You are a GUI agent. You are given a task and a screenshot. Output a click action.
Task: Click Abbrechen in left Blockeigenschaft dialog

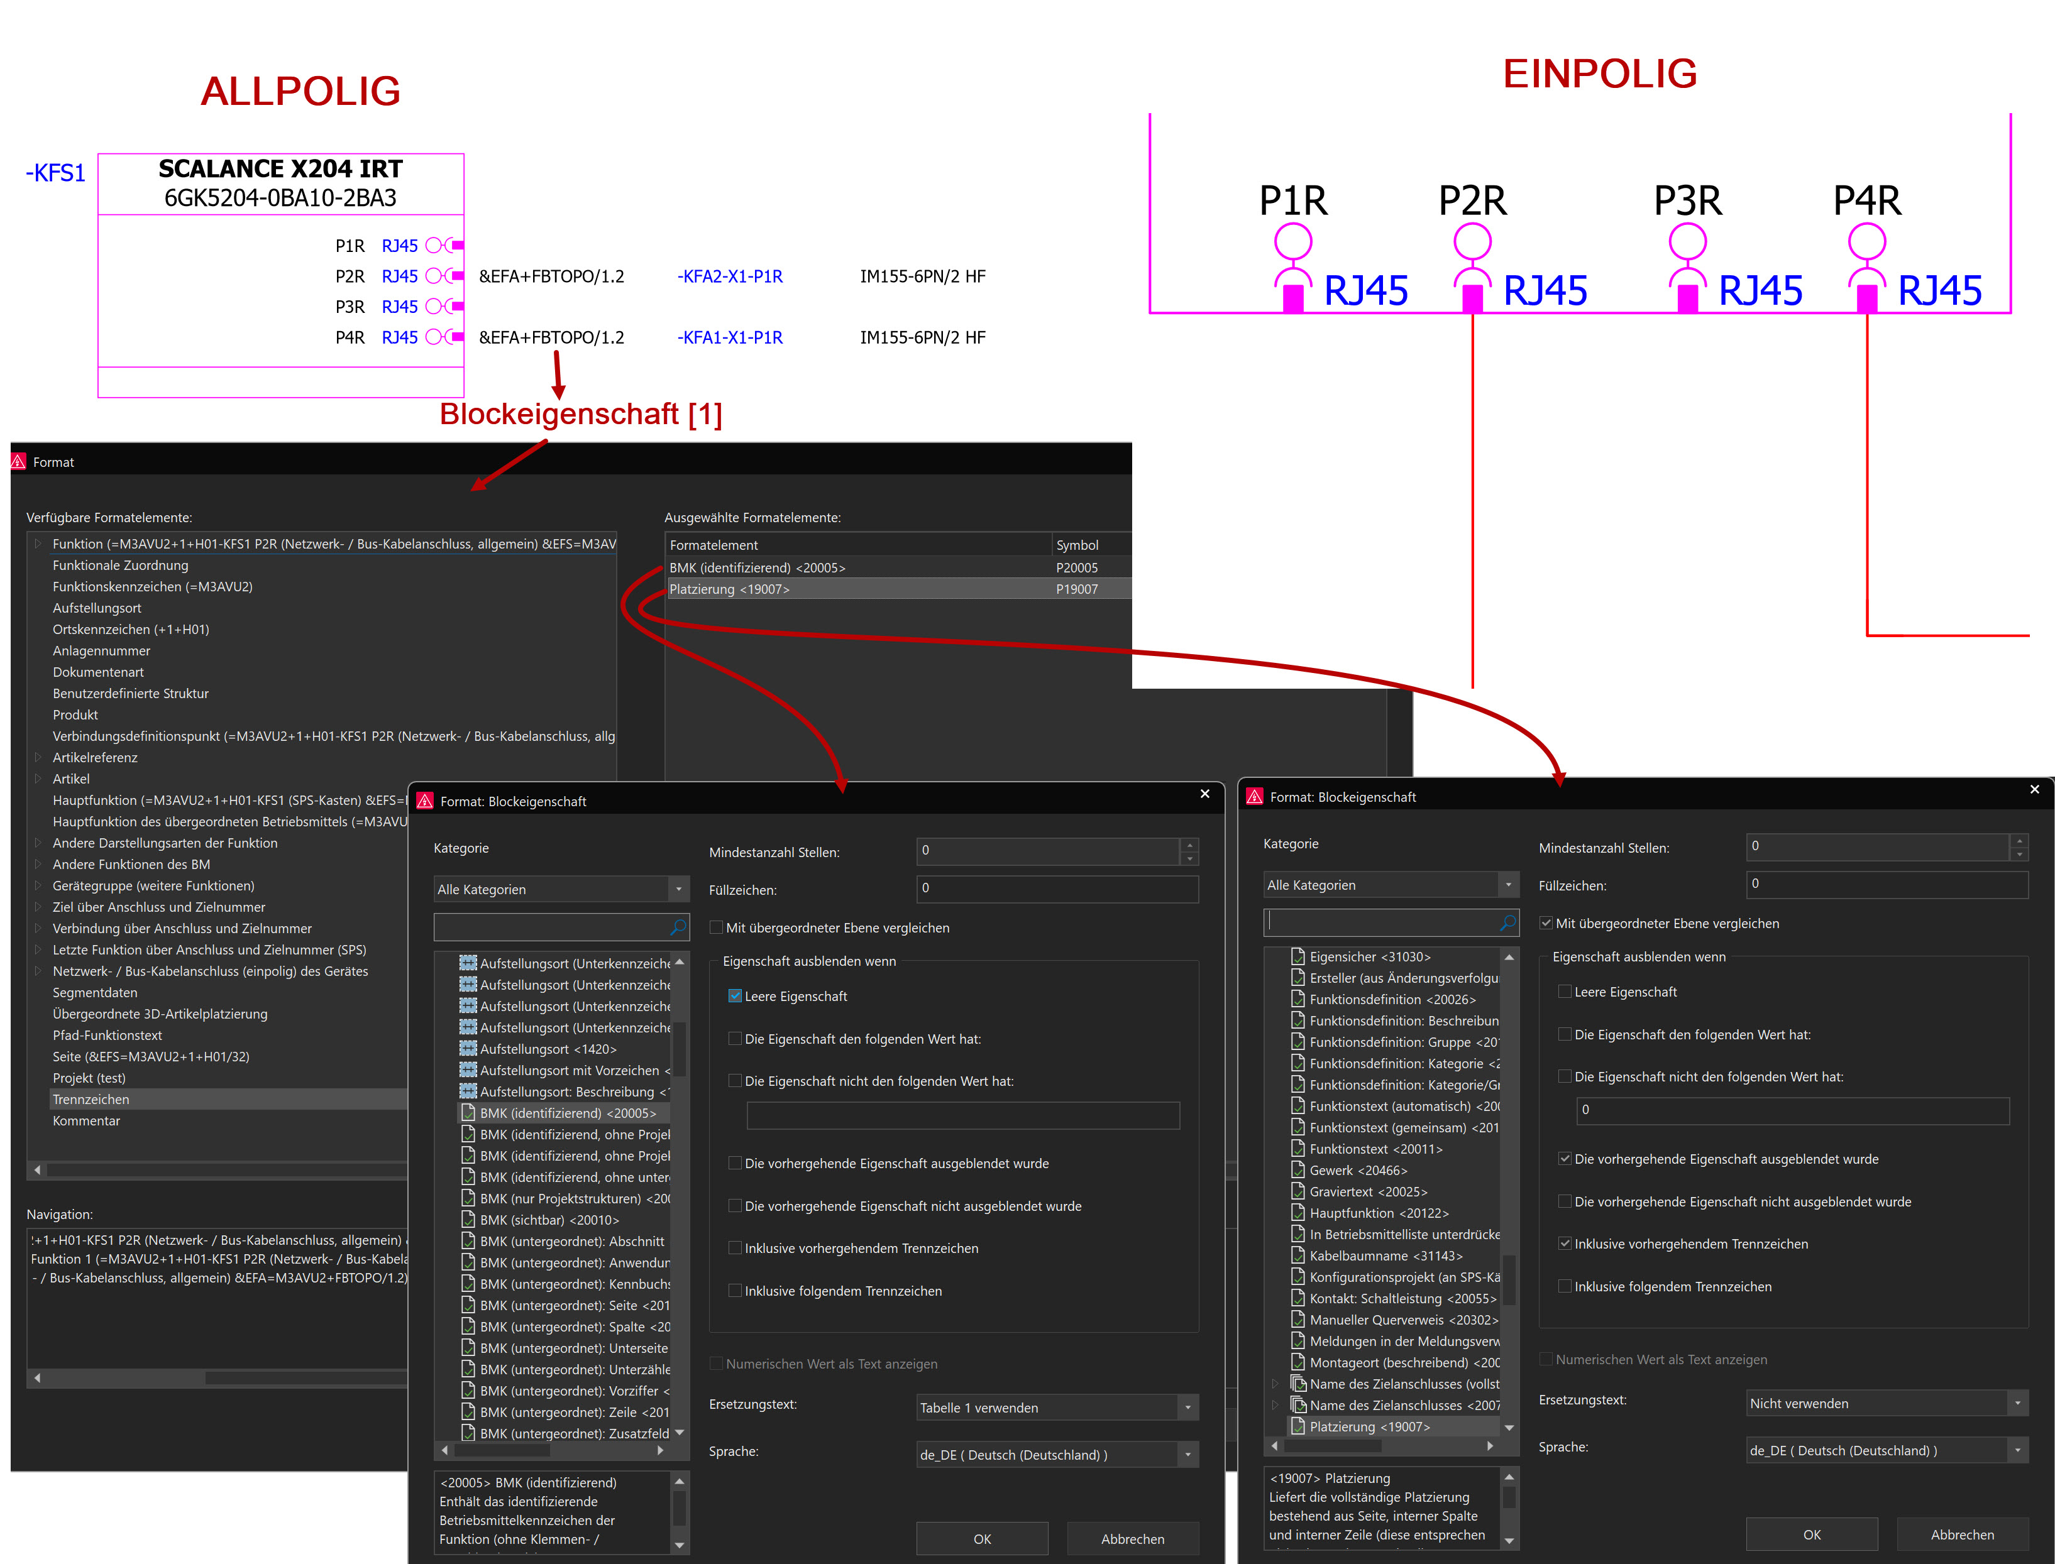(1132, 1539)
